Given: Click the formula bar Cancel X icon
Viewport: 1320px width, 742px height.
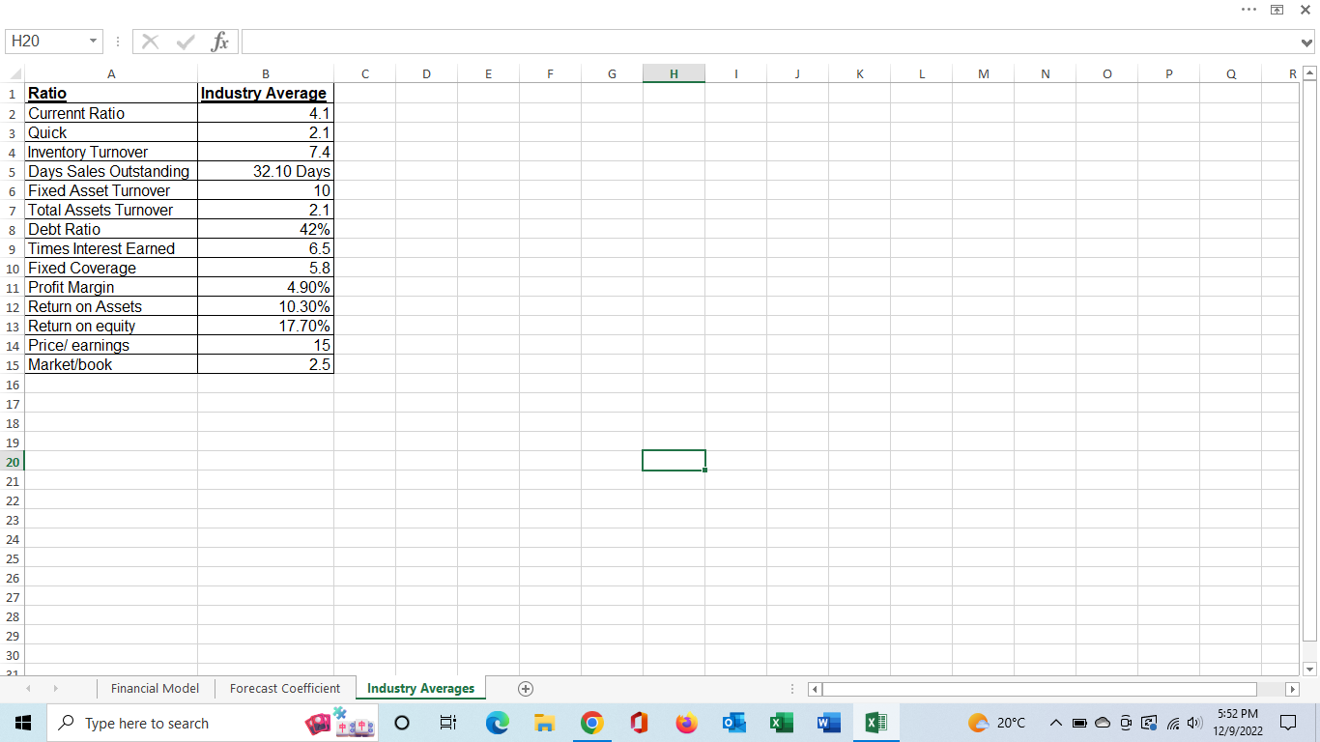Looking at the screenshot, I should pos(150,42).
